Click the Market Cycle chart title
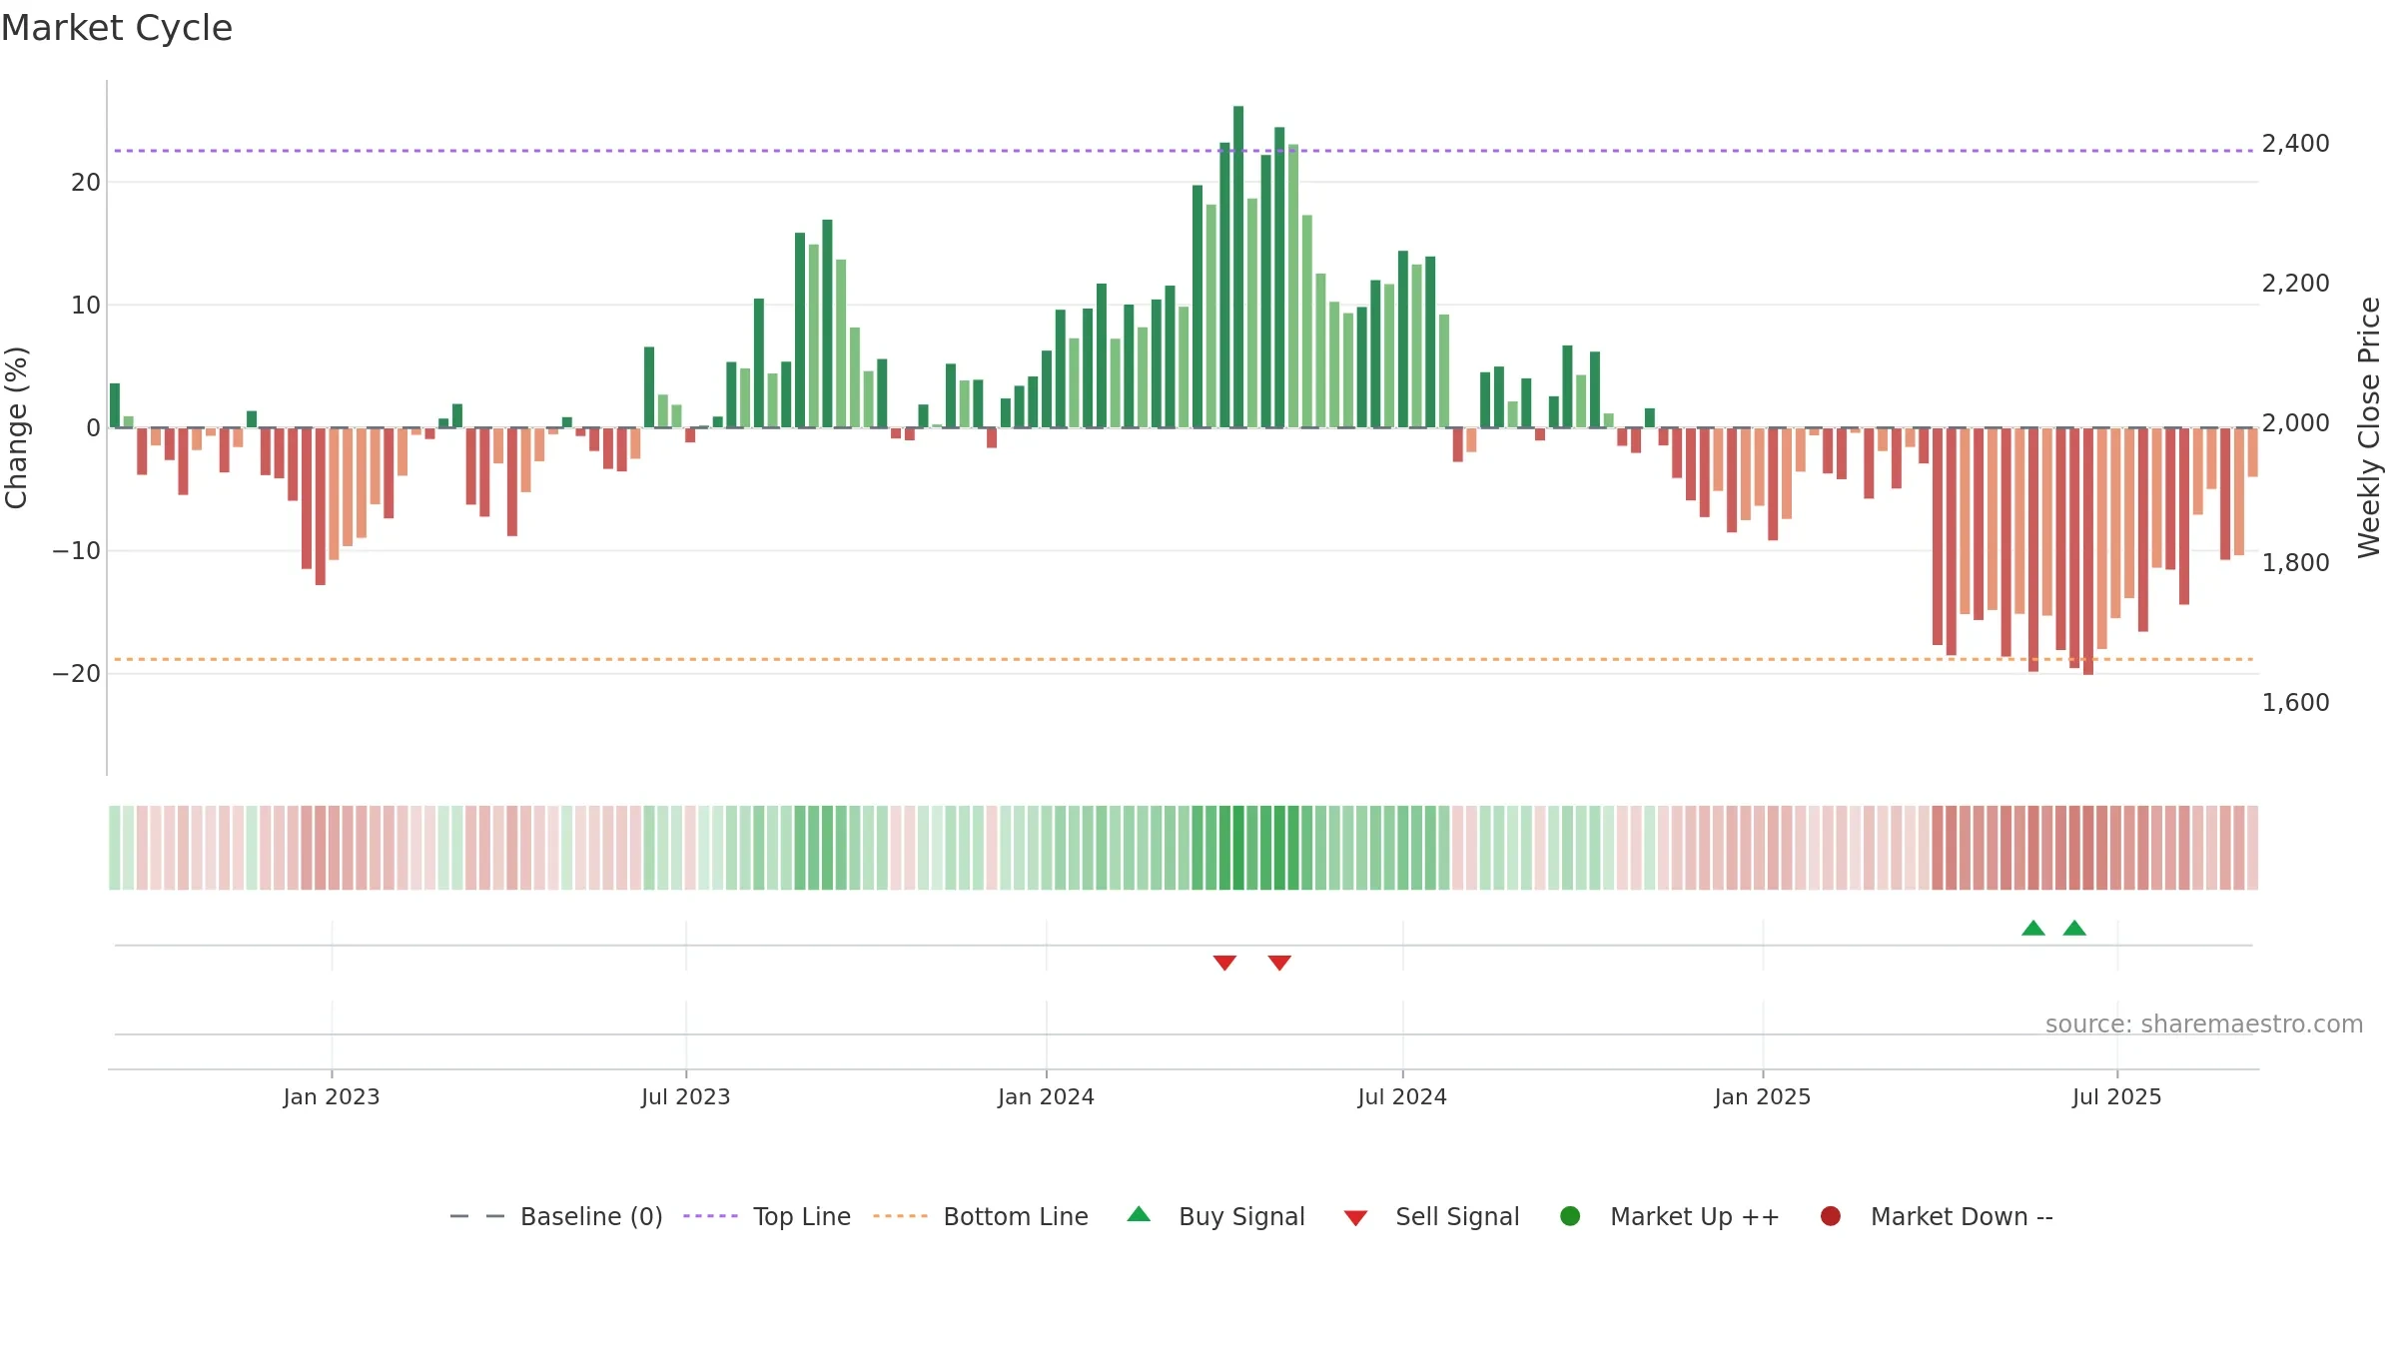Viewport: 2397px width, 1348px height. pyautogui.click(x=117, y=28)
